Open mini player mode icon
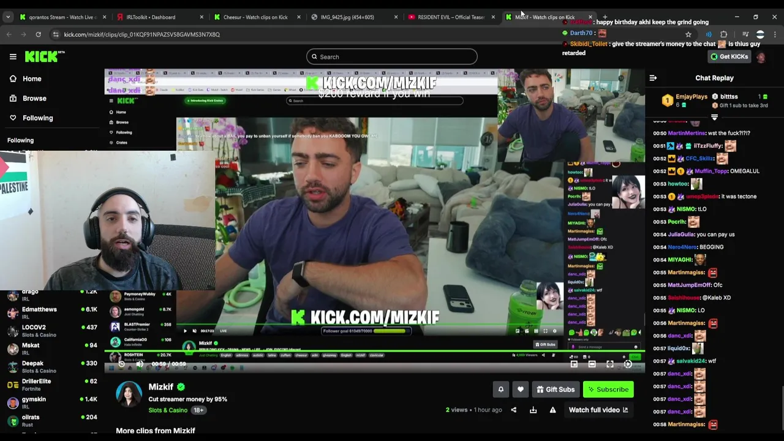This screenshot has width=784, height=441. pyautogui.click(x=574, y=364)
